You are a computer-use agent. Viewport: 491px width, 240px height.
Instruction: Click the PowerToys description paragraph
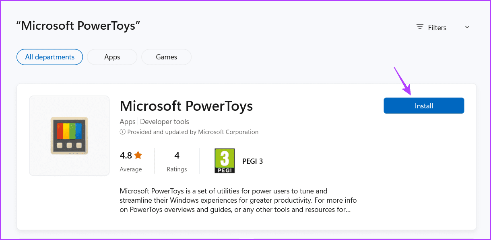click(x=238, y=200)
